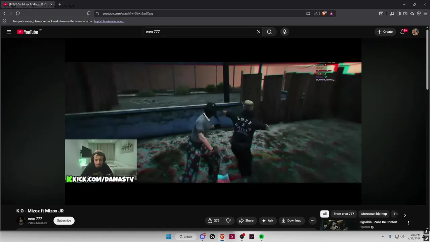Image resolution: width=430 pixels, height=242 pixels.
Task: Open eren 777 channel avatar
Action: pyautogui.click(x=21, y=220)
